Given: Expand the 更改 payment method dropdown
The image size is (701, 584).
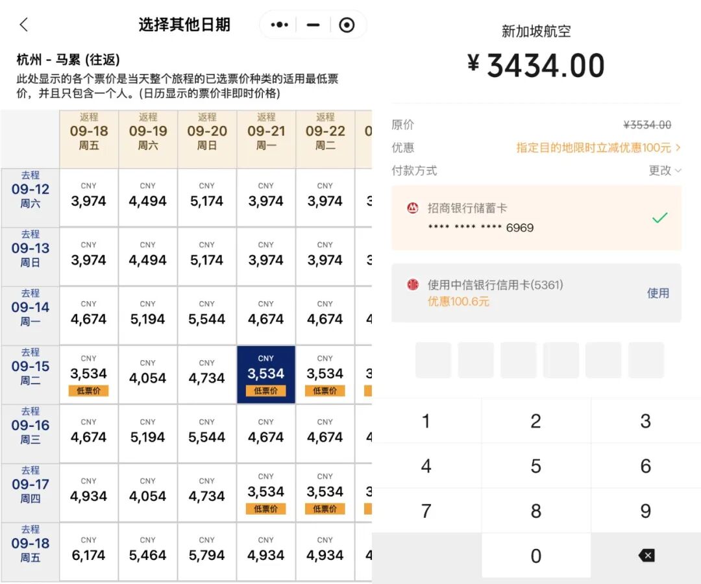Looking at the screenshot, I should coord(665,170).
